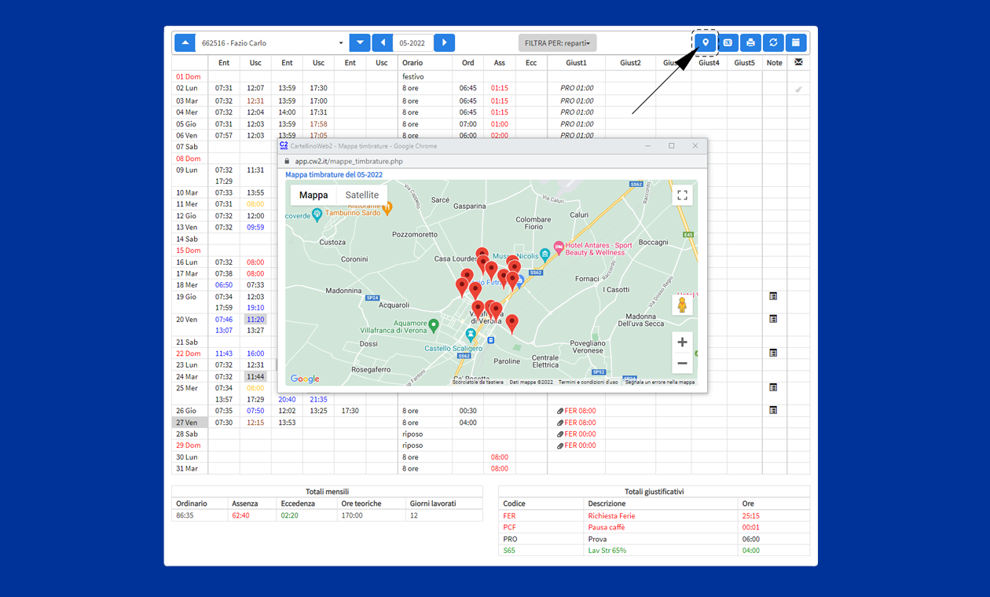Viewport: 990px width, 597px height.
Task: Click the Museo Nicolis place marker
Action: click(544, 255)
